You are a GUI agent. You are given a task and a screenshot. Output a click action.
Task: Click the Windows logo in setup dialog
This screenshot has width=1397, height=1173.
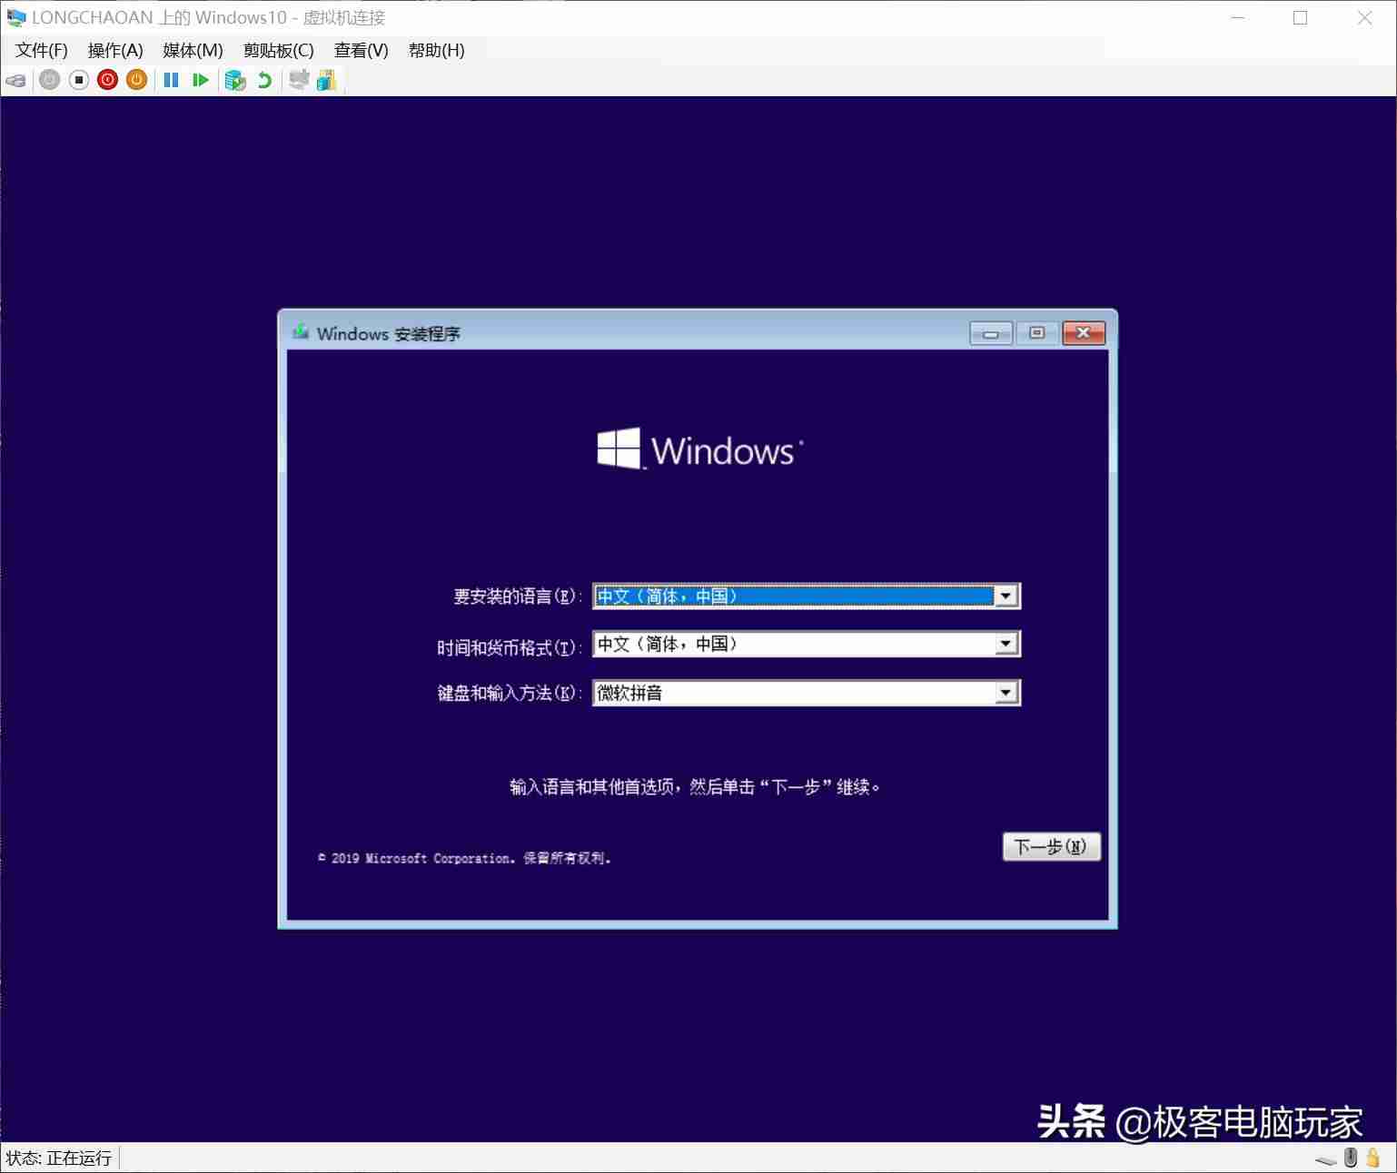pos(700,448)
